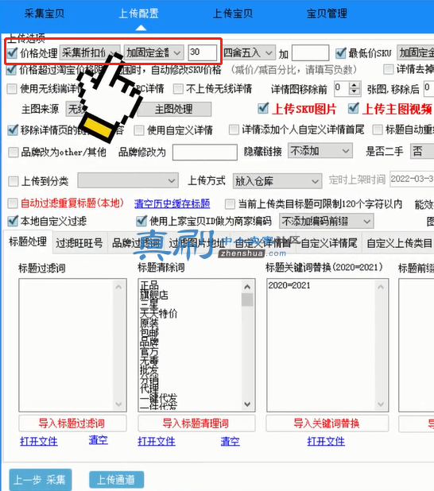Toggle the 上传SKU图片 checkbox
This screenshot has height=491, width=434.
[x=263, y=109]
